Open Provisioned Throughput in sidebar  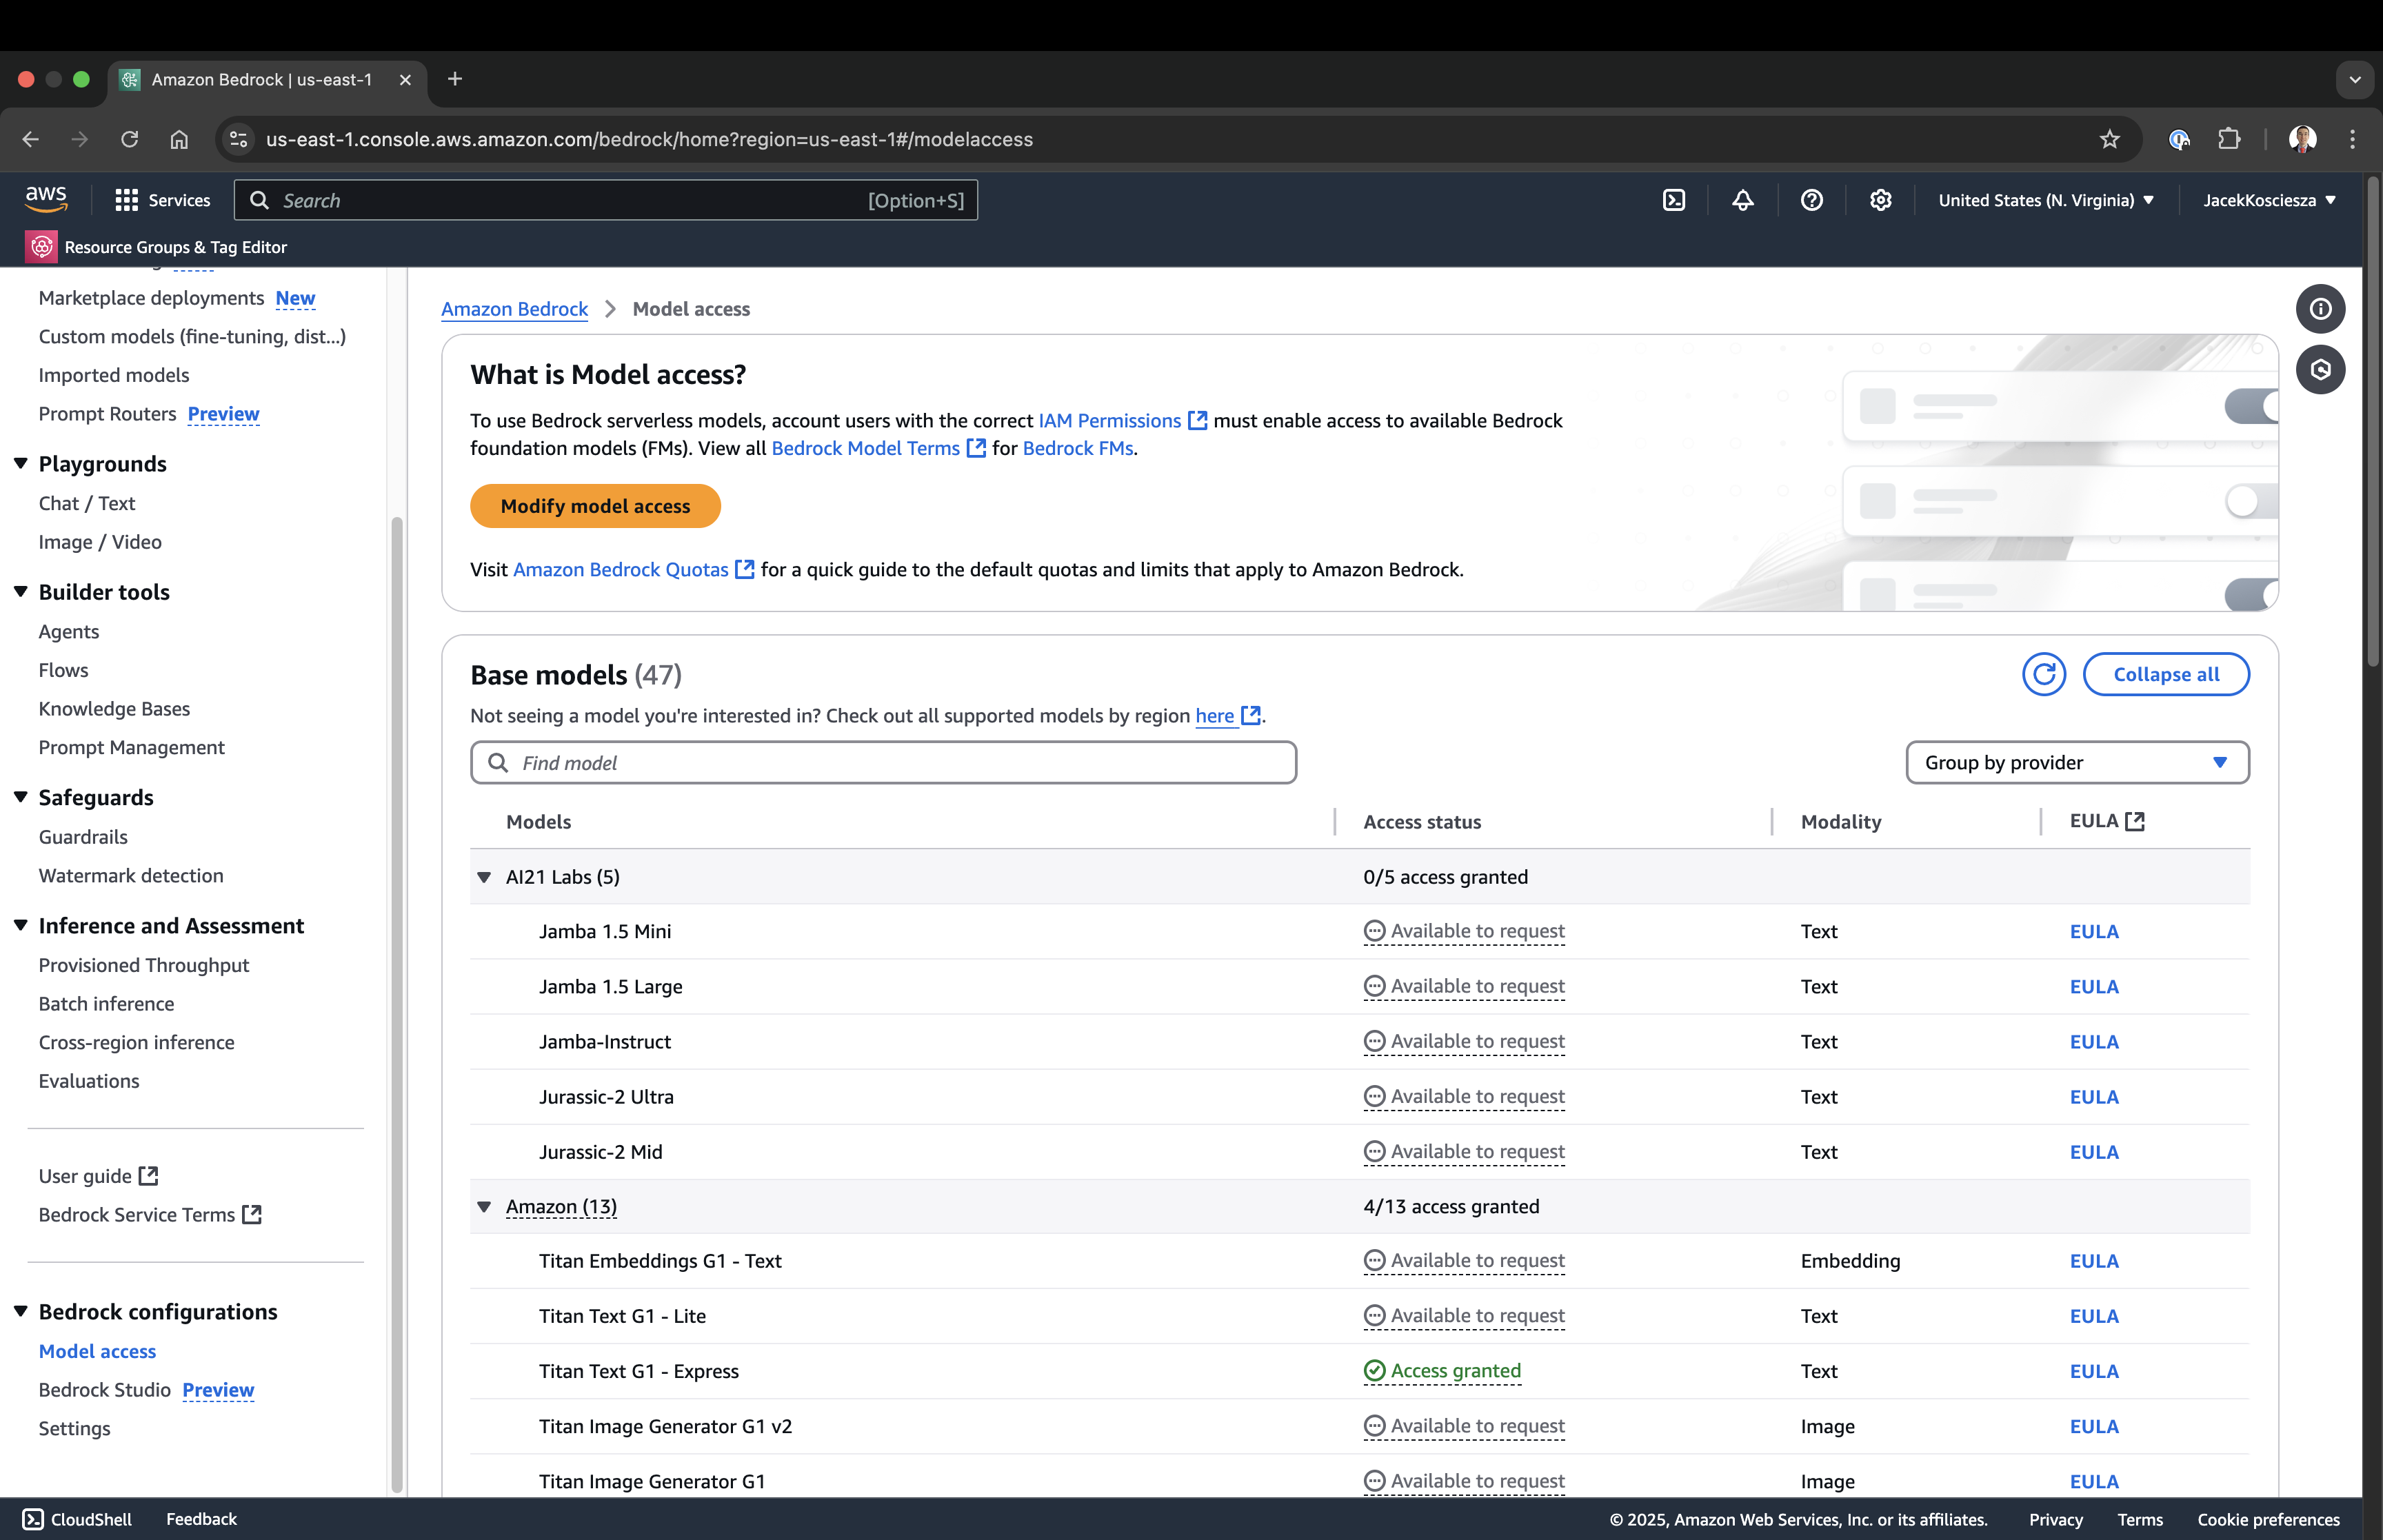(x=144, y=965)
